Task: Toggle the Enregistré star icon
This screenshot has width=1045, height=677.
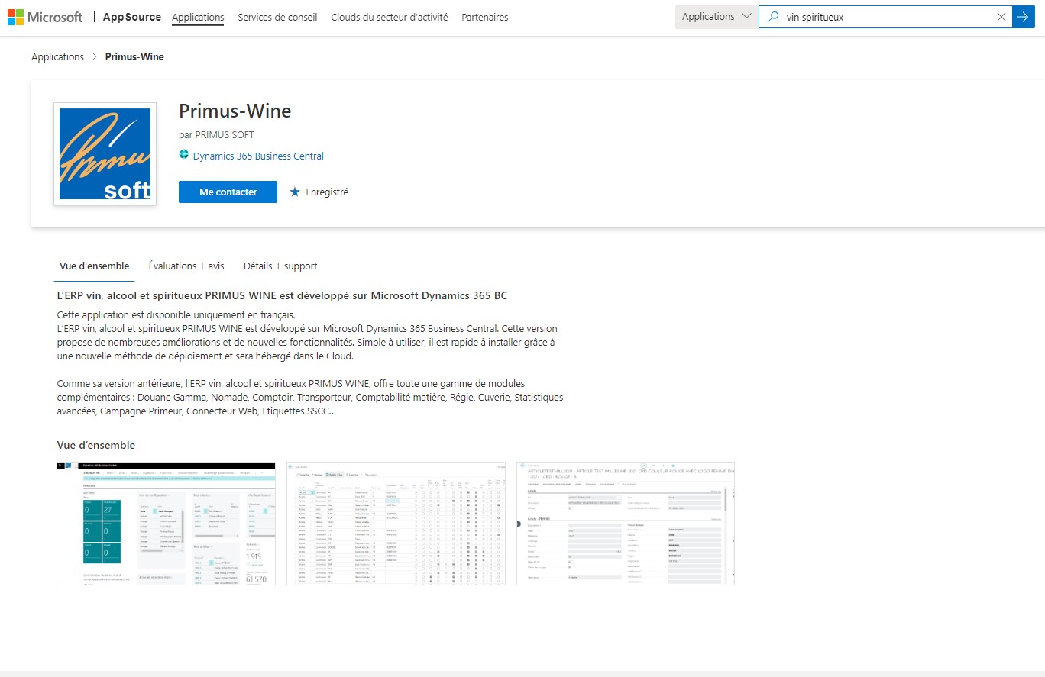Action: (x=295, y=192)
